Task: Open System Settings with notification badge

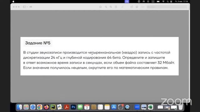Action: click(121, 107)
